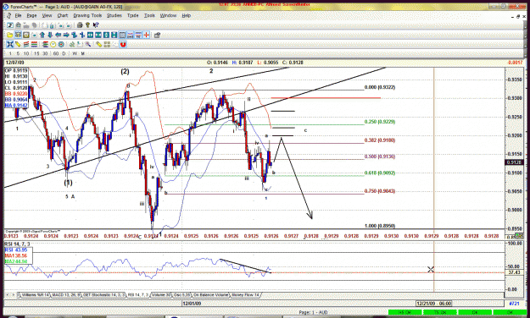Click the blue up arrow toolbar icon
The height and width of the screenshot is (318, 530).
(42, 35)
